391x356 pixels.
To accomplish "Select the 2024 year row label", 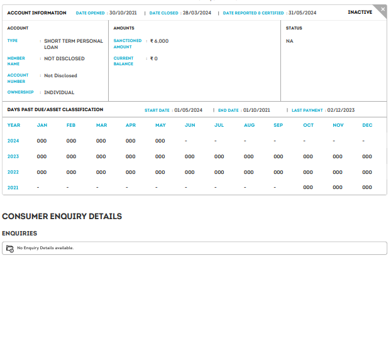I will [13, 141].
